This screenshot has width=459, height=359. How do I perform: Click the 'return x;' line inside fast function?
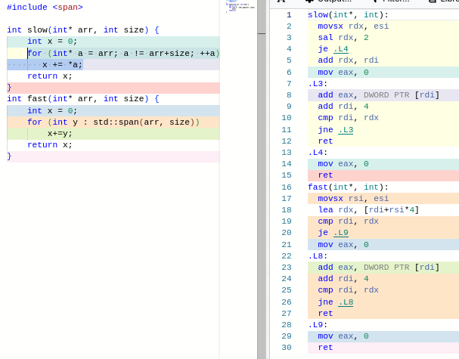pyautogui.click(x=49, y=145)
